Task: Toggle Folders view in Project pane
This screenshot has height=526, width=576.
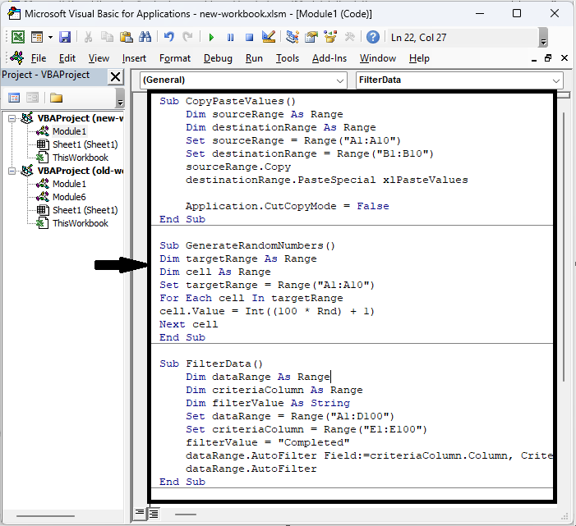Action: [56, 98]
